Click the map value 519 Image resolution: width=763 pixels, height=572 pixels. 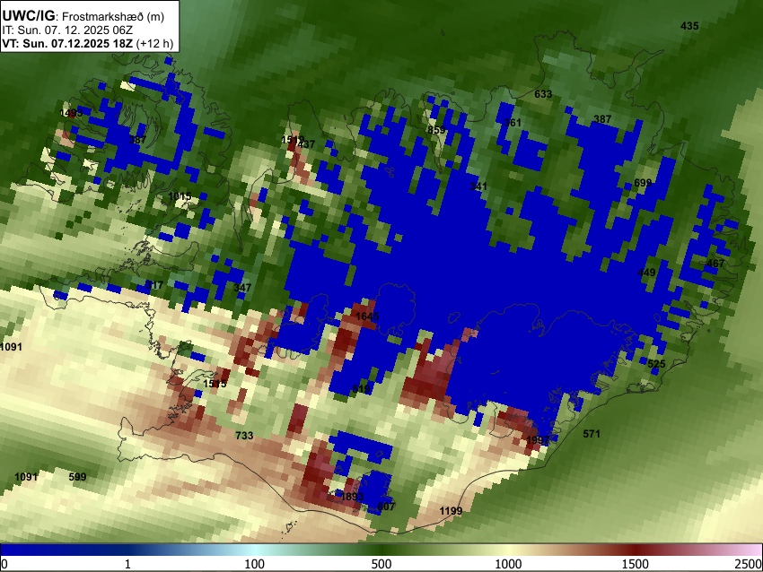[x=361, y=389]
